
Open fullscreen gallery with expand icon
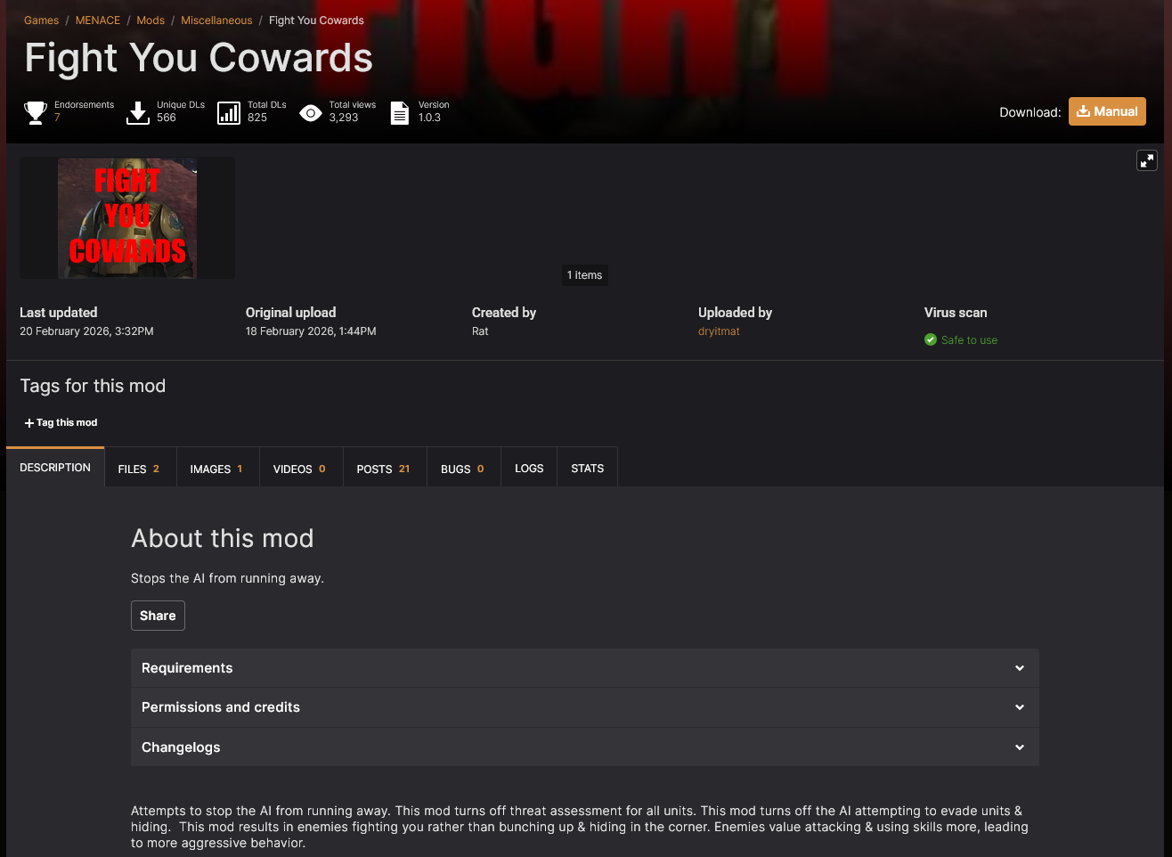[x=1147, y=160]
